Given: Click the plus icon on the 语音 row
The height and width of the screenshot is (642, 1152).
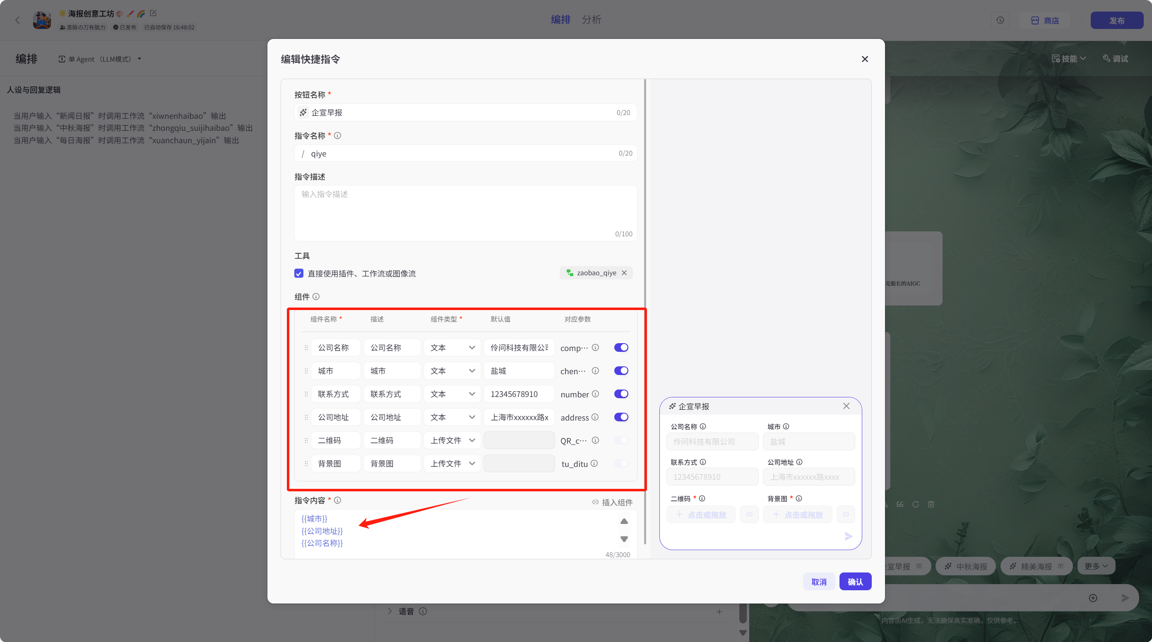Looking at the screenshot, I should coord(719,612).
